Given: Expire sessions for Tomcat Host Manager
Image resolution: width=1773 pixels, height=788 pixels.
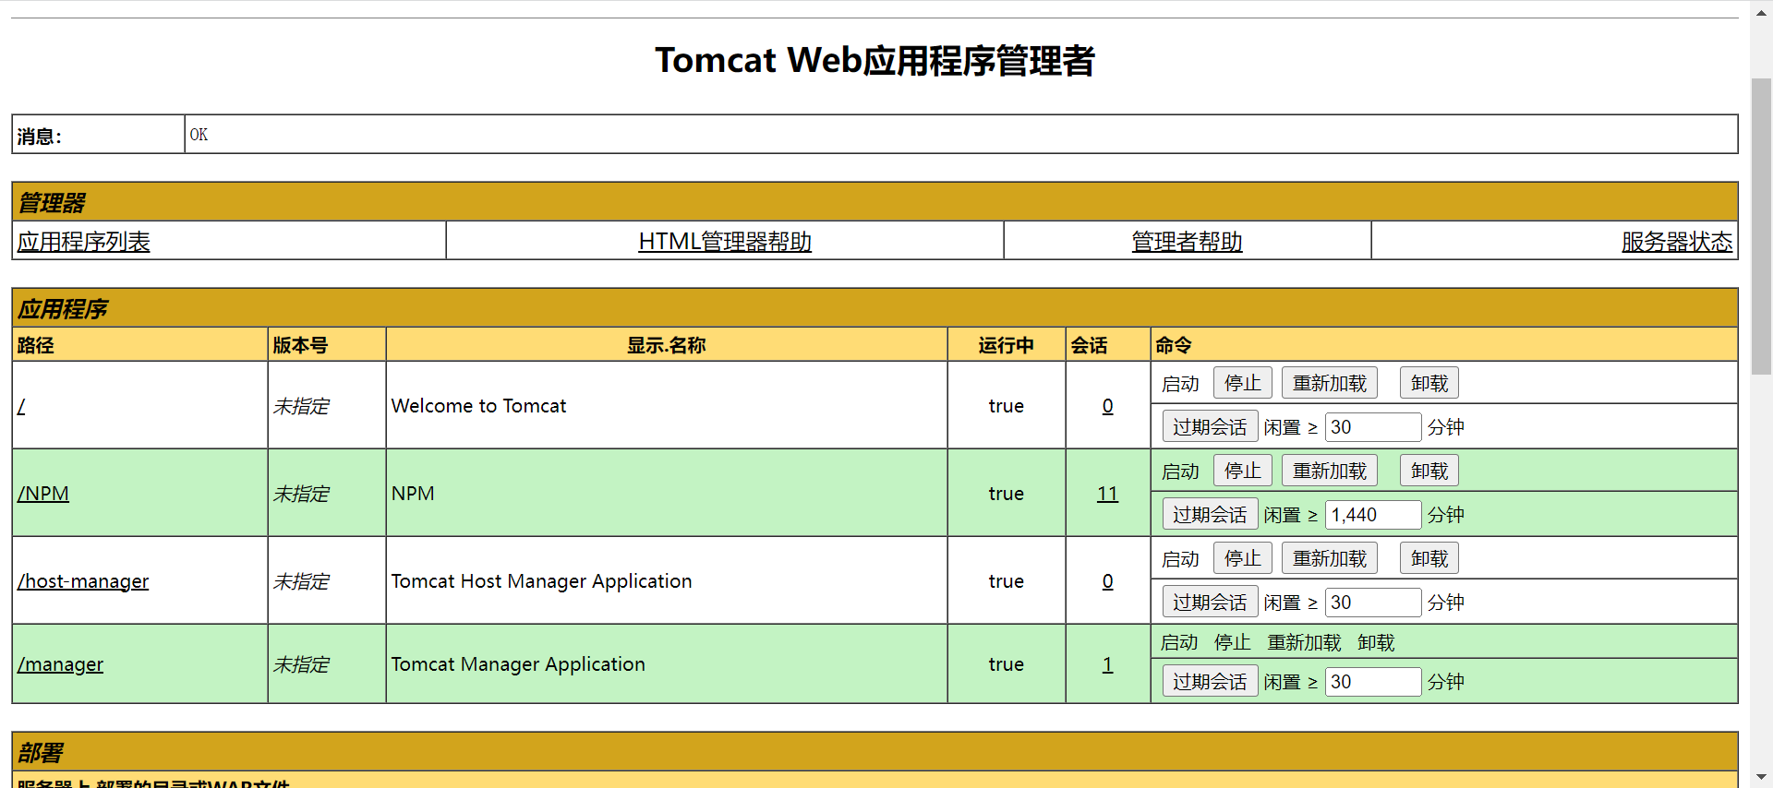Looking at the screenshot, I should click(x=1210, y=603).
